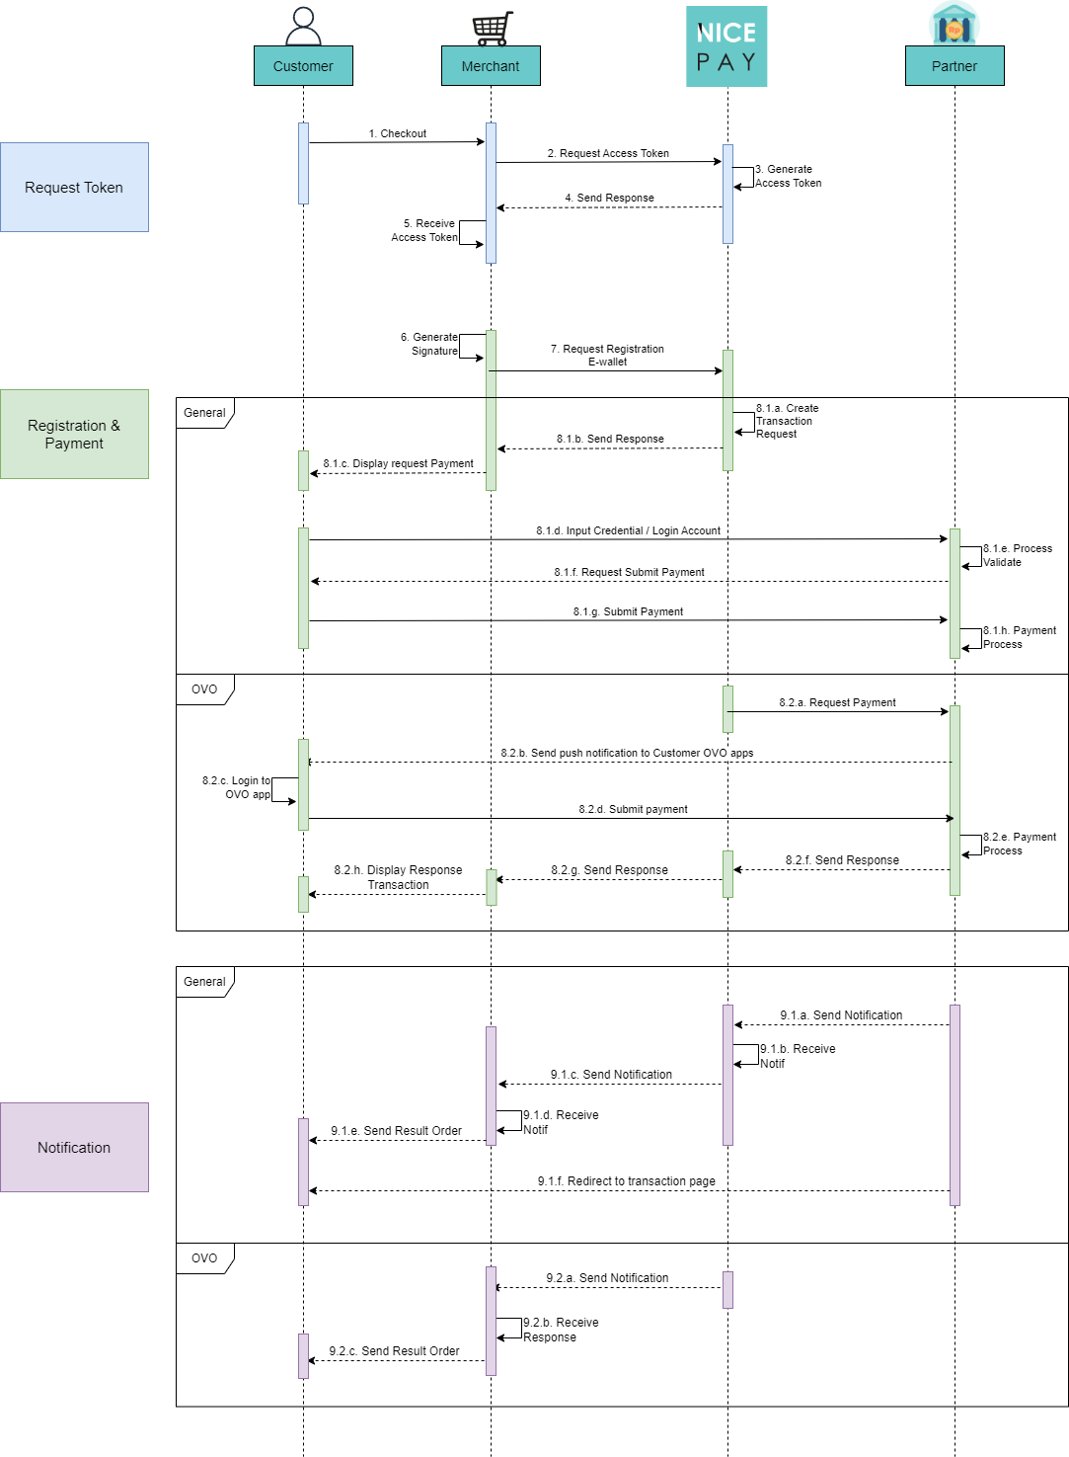Click the '8.2.h. Display Response Transaction' label
This screenshot has width=1069, height=1457.
pos(398,877)
